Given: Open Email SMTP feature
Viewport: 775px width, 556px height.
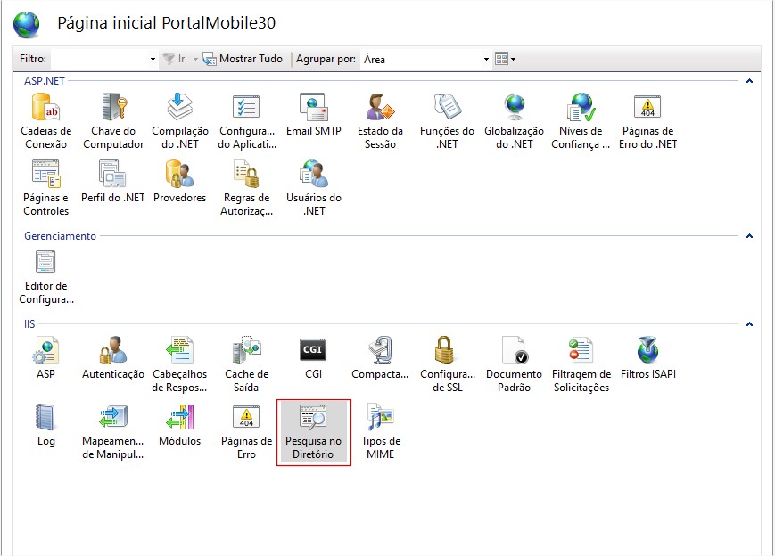Looking at the screenshot, I should (x=313, y=115).
